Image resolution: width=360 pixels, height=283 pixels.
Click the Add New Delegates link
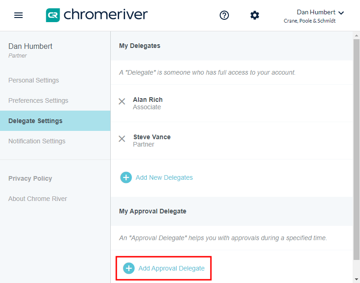(x=164, y=177)
